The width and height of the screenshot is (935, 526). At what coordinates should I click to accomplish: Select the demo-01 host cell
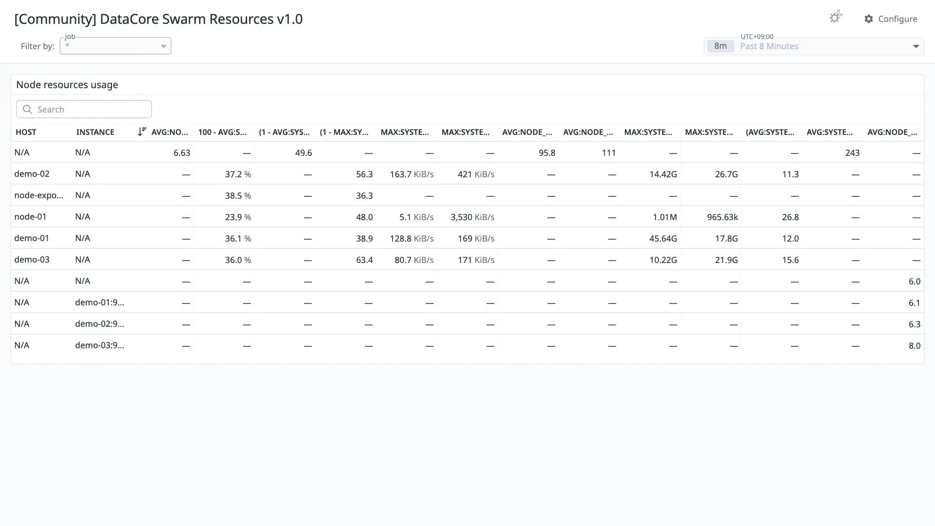[x=32, y=238]
